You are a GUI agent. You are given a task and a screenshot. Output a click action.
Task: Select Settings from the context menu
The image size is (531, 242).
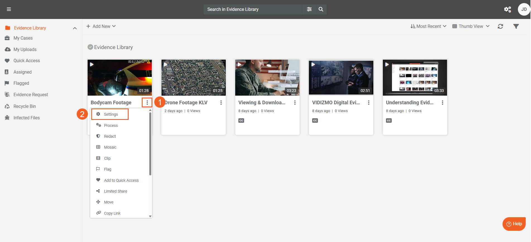click(110, 114)
